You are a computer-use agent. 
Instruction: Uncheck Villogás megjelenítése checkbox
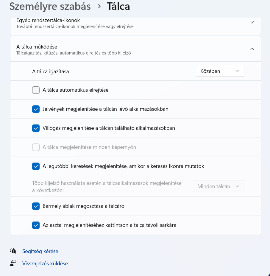(x=36, y=128)
